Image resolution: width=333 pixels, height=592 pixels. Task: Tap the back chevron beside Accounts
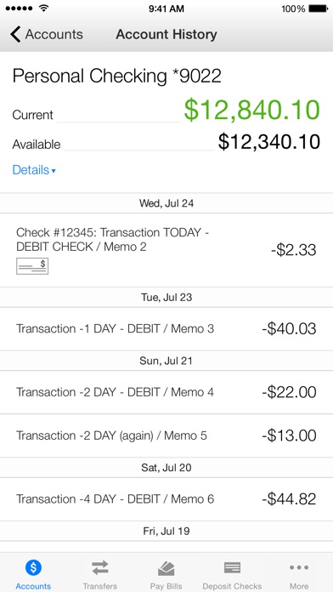click(x=15, y=34)
